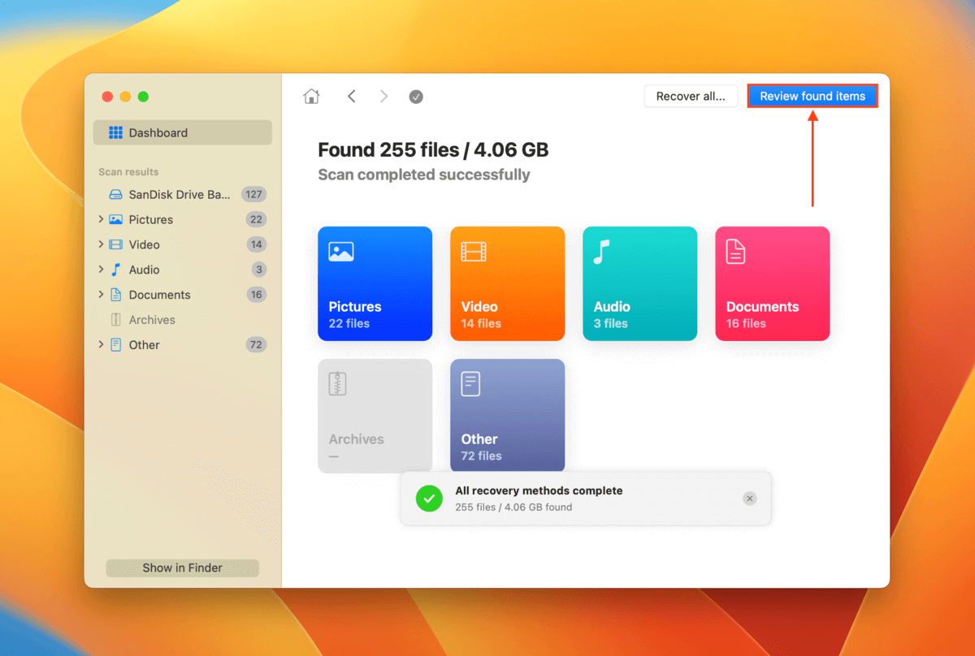Minimize the window with the yellow button

125,97
